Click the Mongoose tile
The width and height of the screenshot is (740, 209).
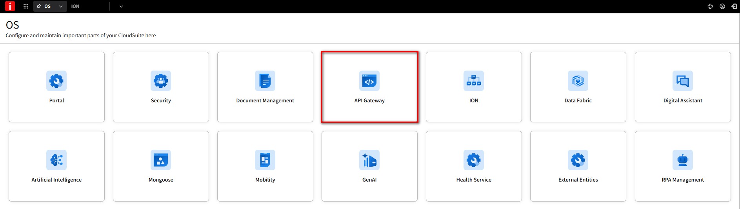point(161,166)
